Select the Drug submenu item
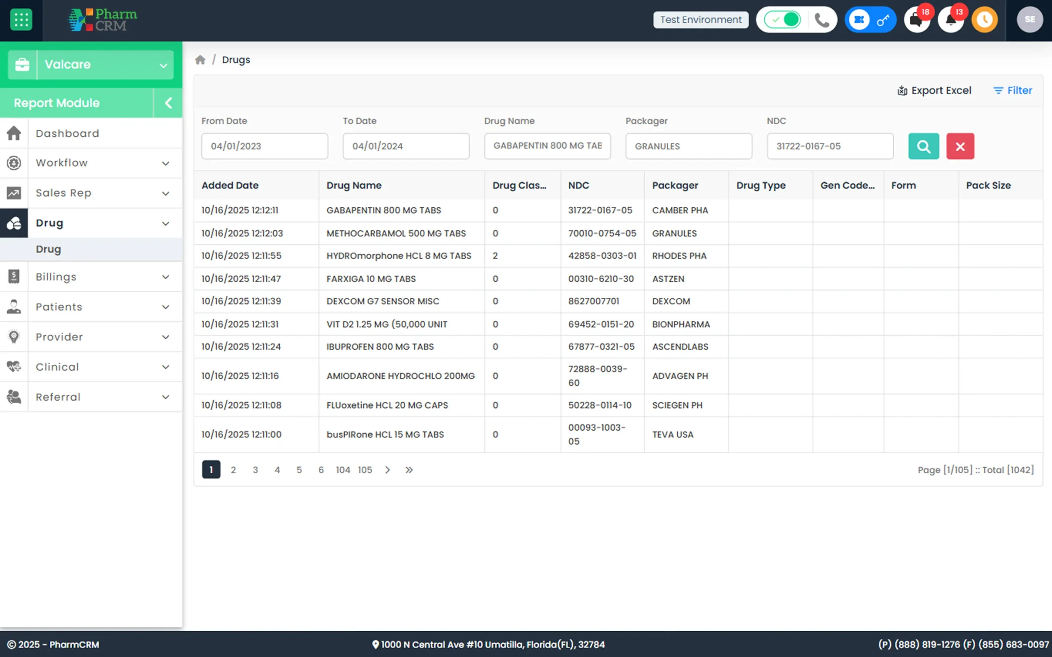The width and height of the screenshot is (1052, 657). point(91,249)
